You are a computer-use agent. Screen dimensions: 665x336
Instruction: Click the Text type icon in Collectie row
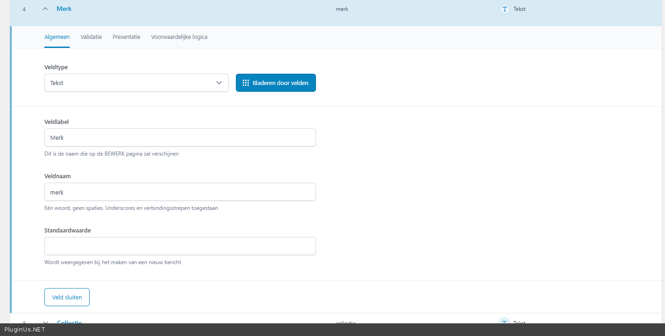pos(504,322)
